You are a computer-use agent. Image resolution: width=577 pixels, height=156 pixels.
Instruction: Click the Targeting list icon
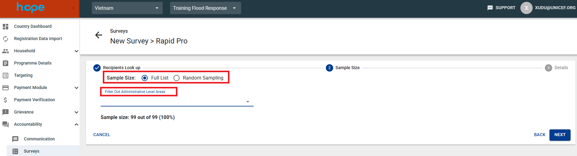6,76
